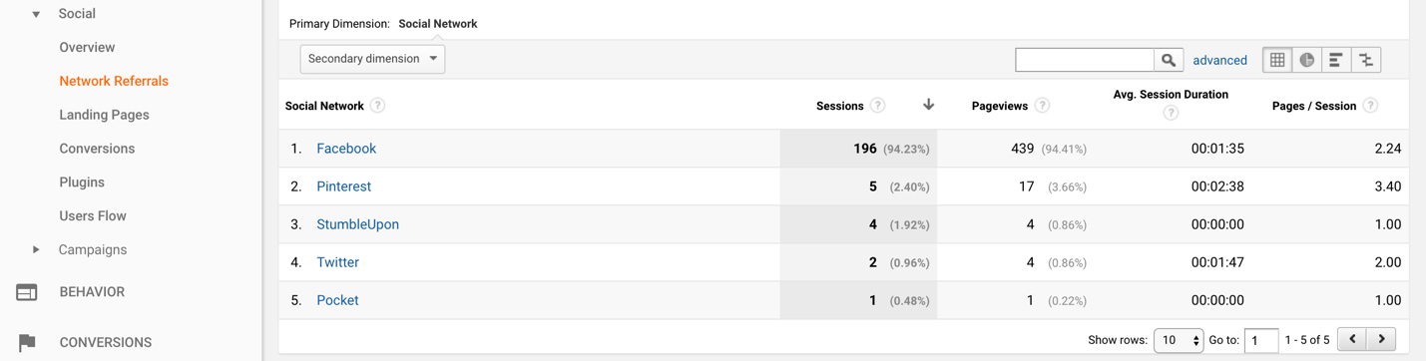Go to the next page arrow

click(1381, 339)
